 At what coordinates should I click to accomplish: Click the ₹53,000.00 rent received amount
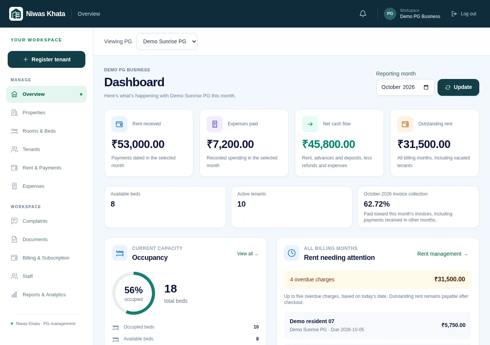point(138,144)
